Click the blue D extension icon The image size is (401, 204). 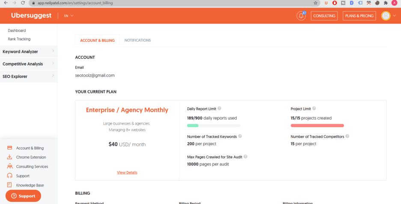[x=352, y=3]
